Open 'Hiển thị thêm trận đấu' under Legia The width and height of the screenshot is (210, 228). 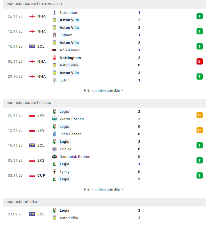click(x=102, y=189)
